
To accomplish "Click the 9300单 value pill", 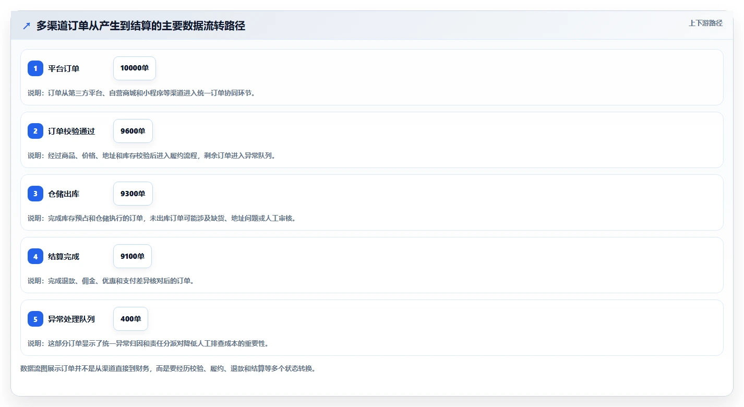I will click(133, 194).
